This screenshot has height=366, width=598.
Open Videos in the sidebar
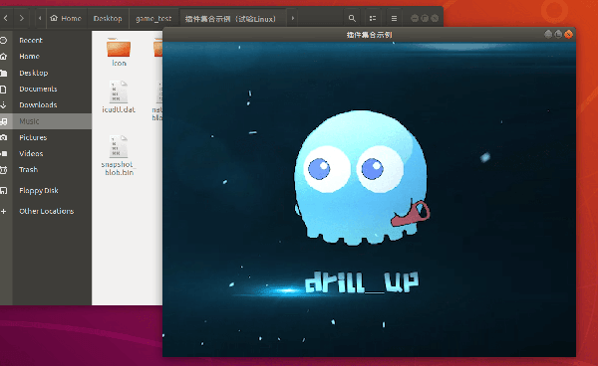46,154
